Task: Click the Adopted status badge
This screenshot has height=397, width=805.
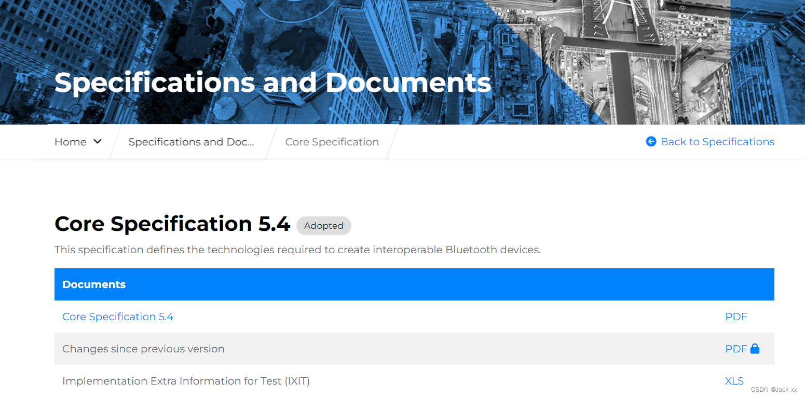Action: click(324, 226)
